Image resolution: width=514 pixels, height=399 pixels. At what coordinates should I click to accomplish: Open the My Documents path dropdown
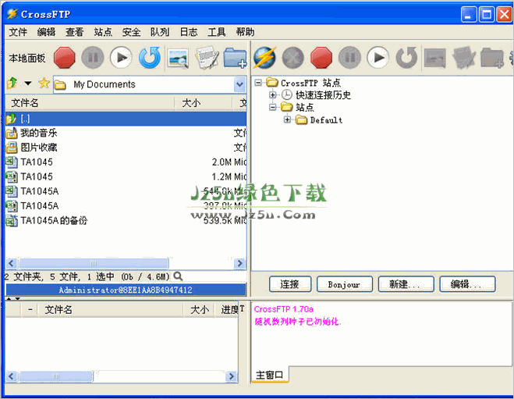coord(240,84)
